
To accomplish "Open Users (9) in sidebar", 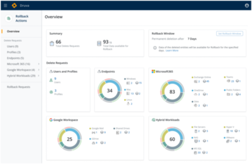I will (13, 46).
